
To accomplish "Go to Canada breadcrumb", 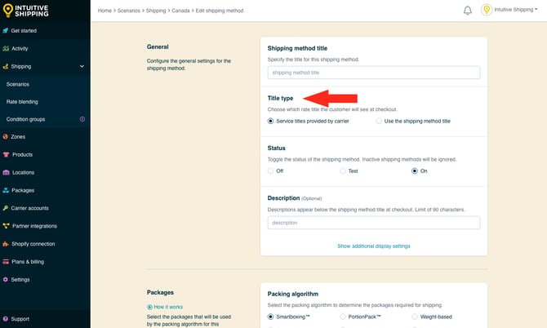I will (x=180, y=11).
